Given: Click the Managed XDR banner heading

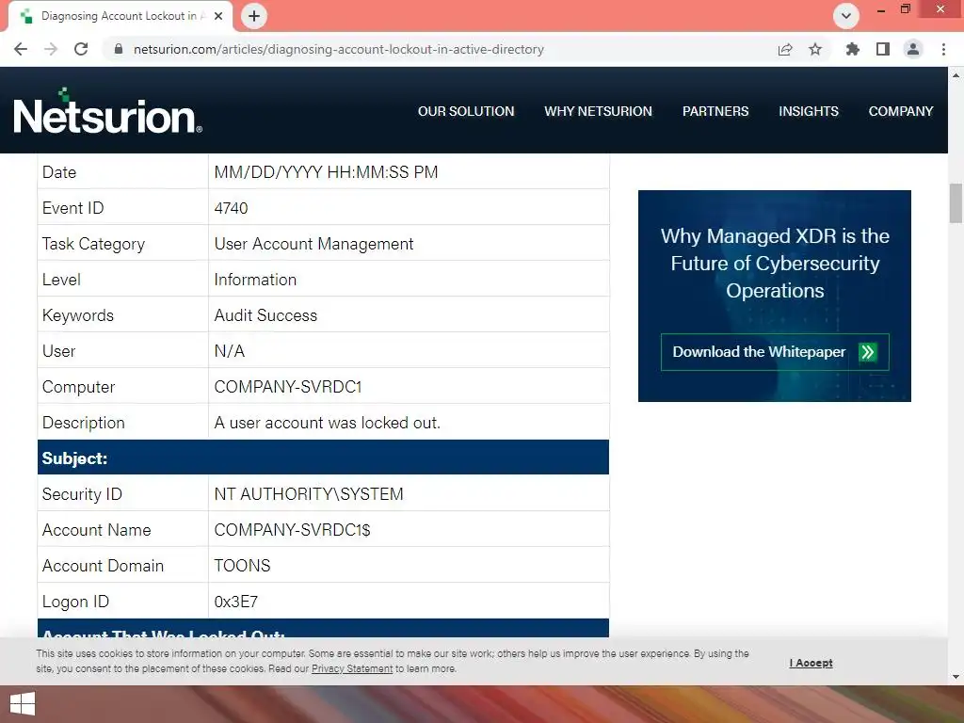Looking at the screenshot, I should (x=775, y=264).
